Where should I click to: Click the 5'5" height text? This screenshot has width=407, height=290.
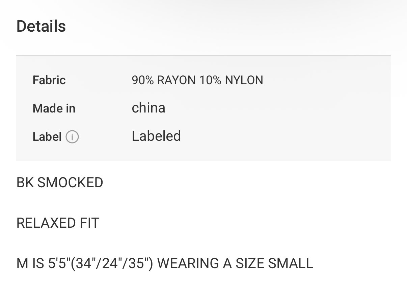click(57, 263)
